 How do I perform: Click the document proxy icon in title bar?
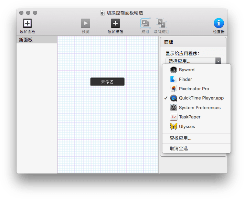coord(102,13)
